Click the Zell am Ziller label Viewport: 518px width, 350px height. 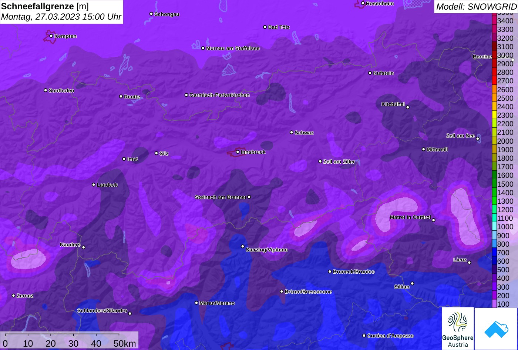(339, 161)
